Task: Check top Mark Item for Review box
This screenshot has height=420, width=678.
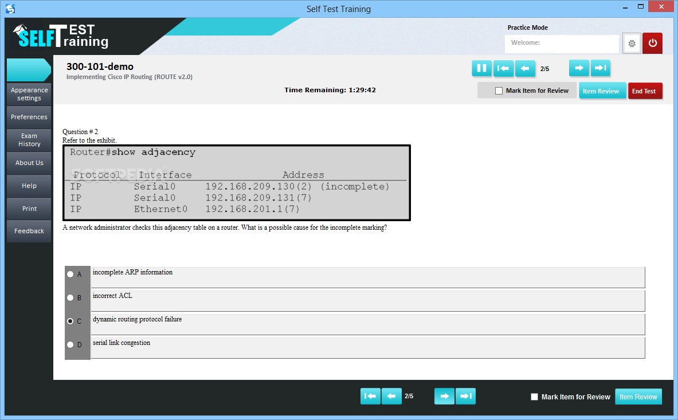Action: [x=499, y=91]
